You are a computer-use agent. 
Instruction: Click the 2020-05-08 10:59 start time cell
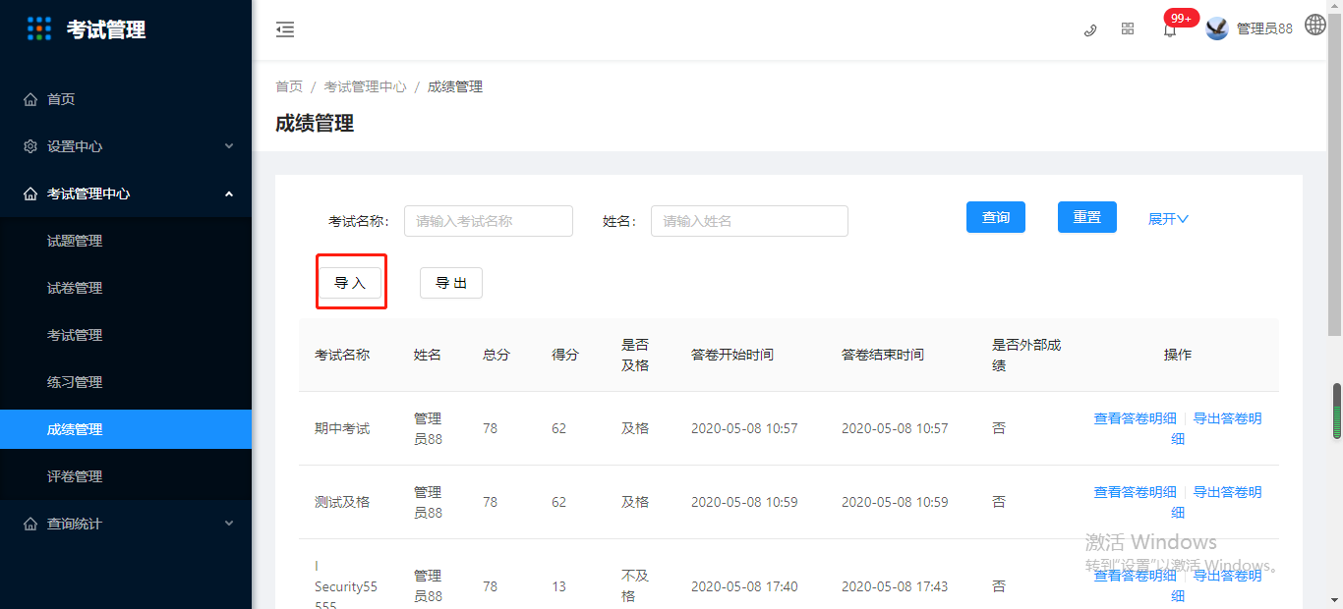pyautogui.click(x=744, y=502)
